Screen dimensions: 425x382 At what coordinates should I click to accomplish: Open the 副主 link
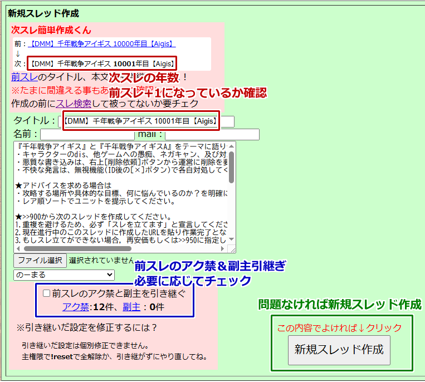(x=131, y=307)
